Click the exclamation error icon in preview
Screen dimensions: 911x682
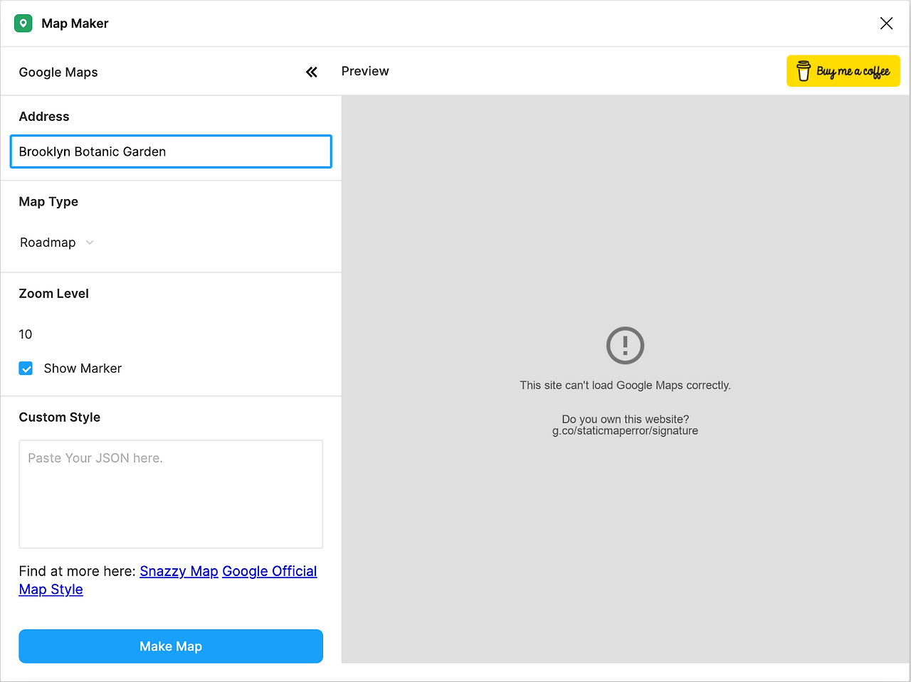pos(625,346)
